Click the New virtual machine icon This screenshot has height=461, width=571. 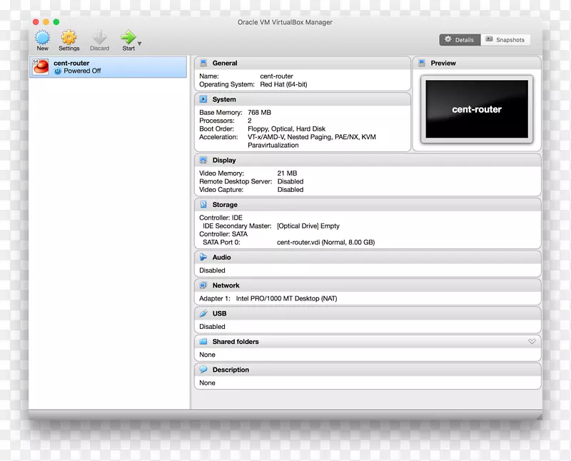pos(43,37)
